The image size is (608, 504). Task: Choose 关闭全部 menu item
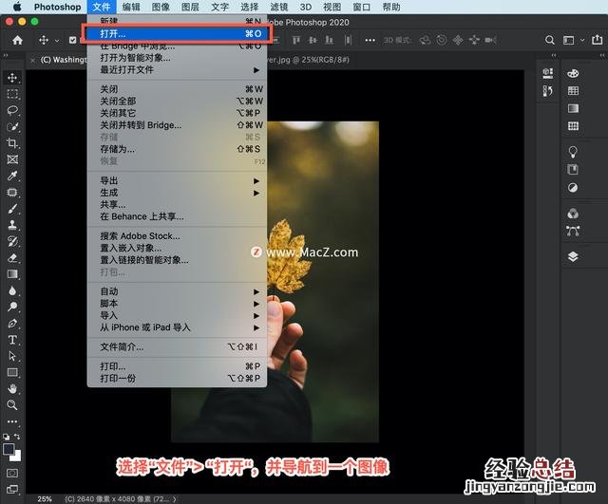point(178,102)
